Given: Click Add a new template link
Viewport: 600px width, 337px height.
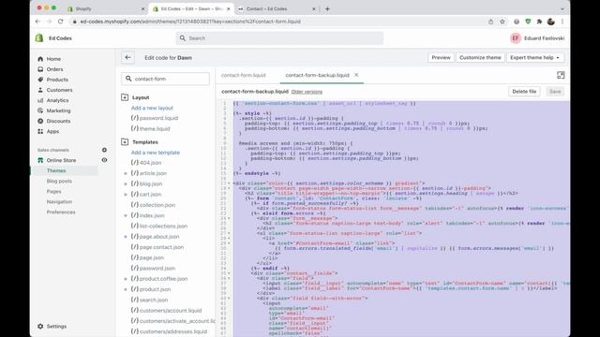Looking at the screenshot, I should pos(156,153).
